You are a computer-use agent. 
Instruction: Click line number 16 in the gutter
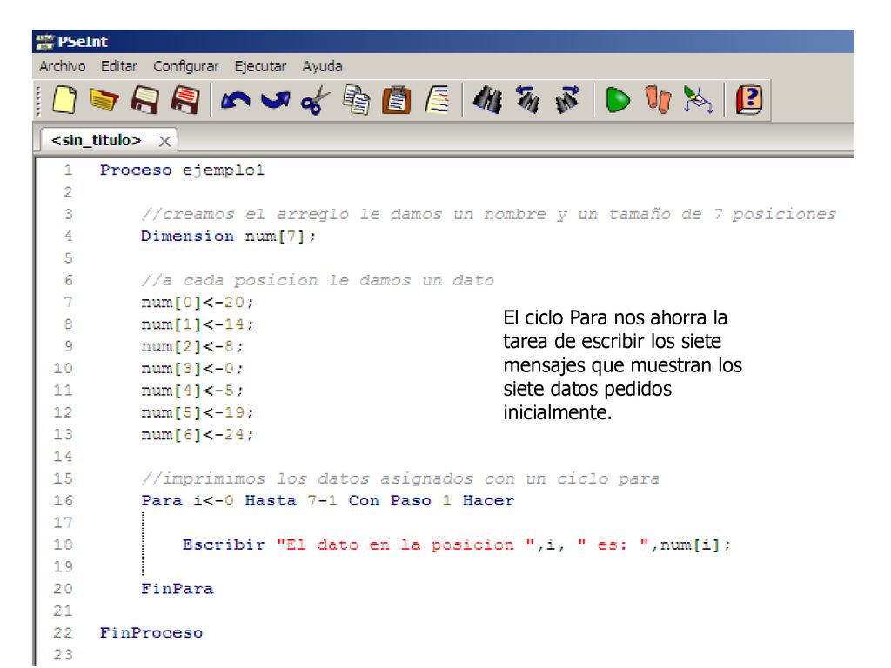(x=63, y=501)
